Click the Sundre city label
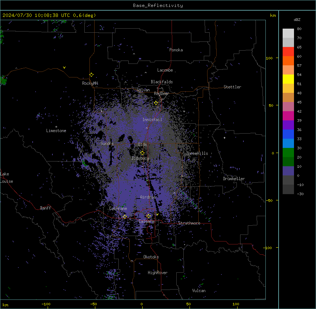The height and width of the screenshot is (309, 316). pos(107,143)
